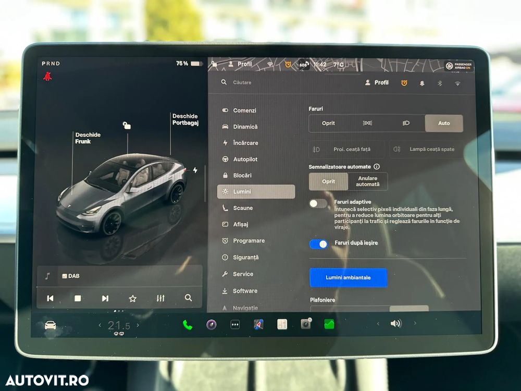Mark the station as favorite star

click(132, 298)
